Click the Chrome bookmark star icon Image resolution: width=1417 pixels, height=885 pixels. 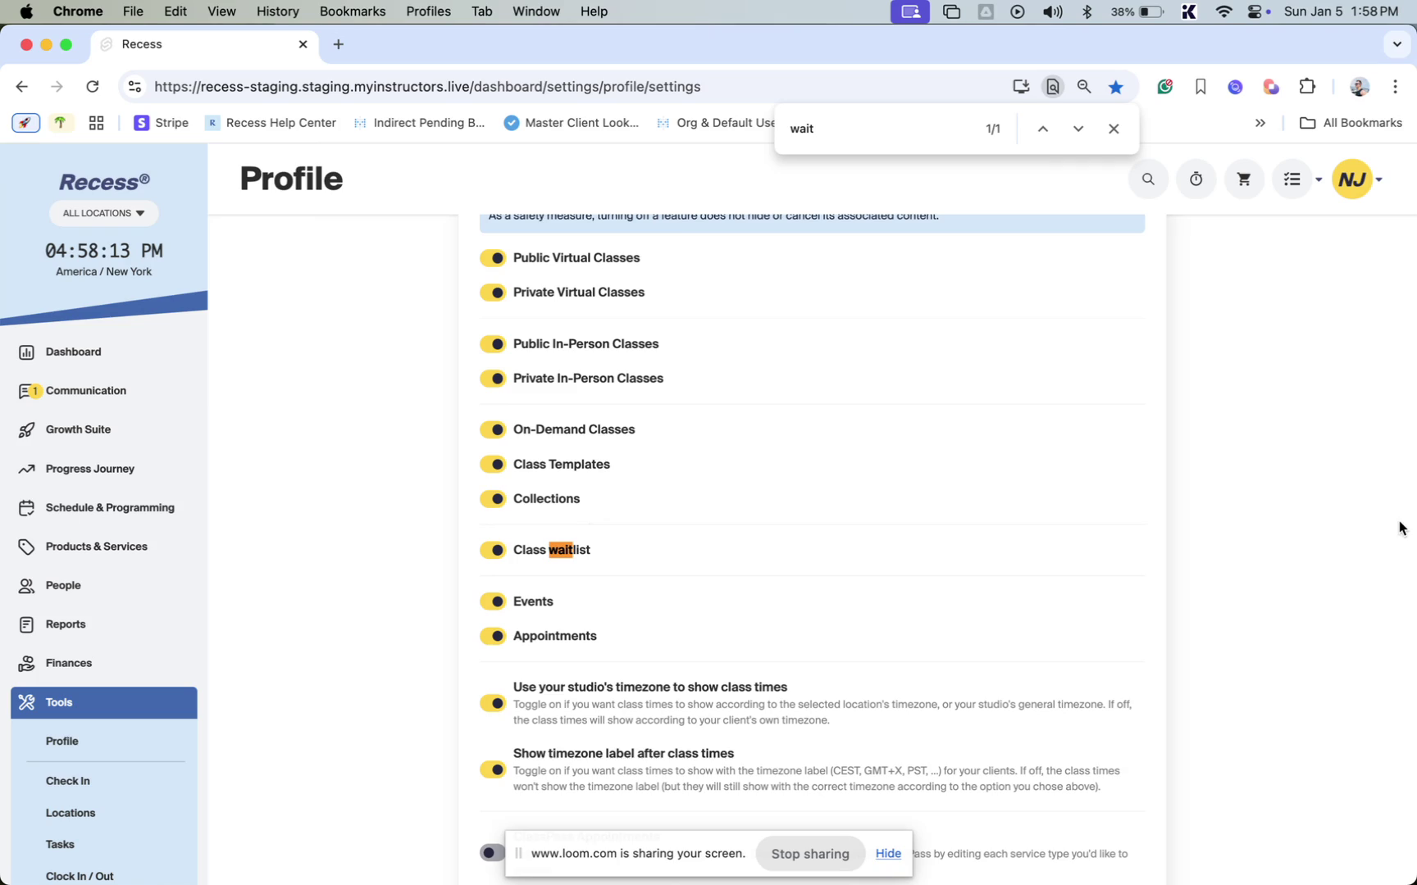coord(1116,87)
